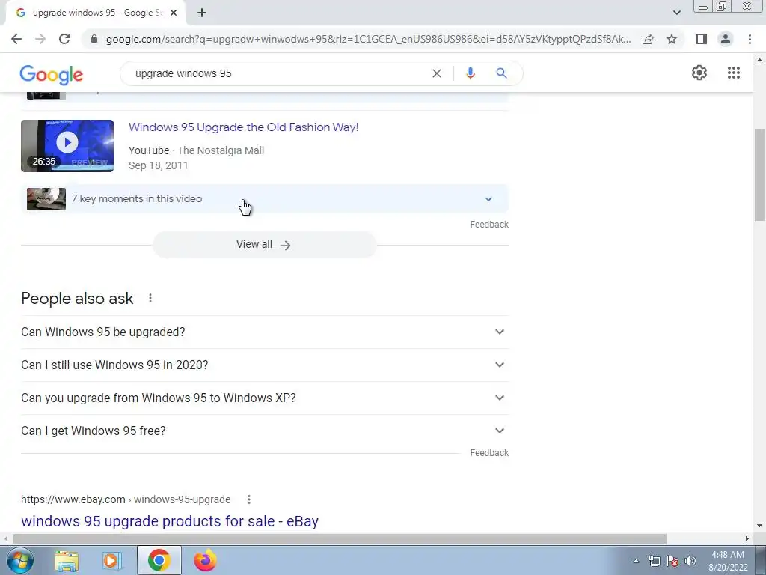This screenshot has width=766, height=575.
Task: Expand Can I get Windows 95 free?
Action: [x=264, y=431]
